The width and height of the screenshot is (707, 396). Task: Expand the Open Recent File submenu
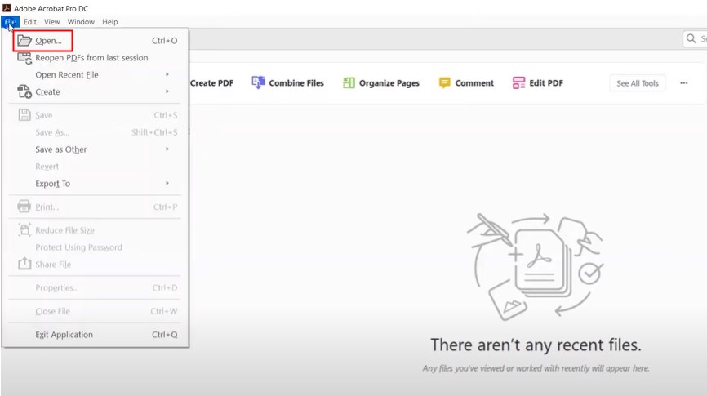[x=167, y=75]
